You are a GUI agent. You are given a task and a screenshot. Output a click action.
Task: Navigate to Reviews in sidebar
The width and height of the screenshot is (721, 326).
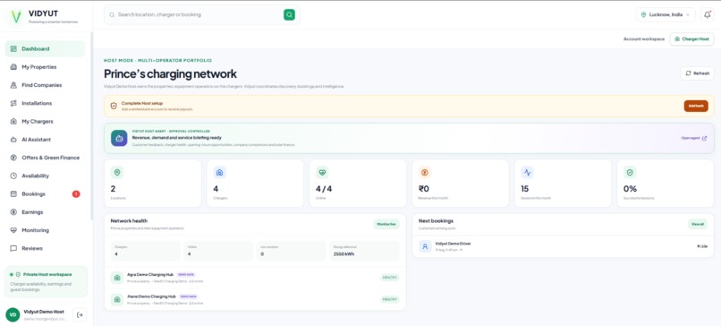45,248
